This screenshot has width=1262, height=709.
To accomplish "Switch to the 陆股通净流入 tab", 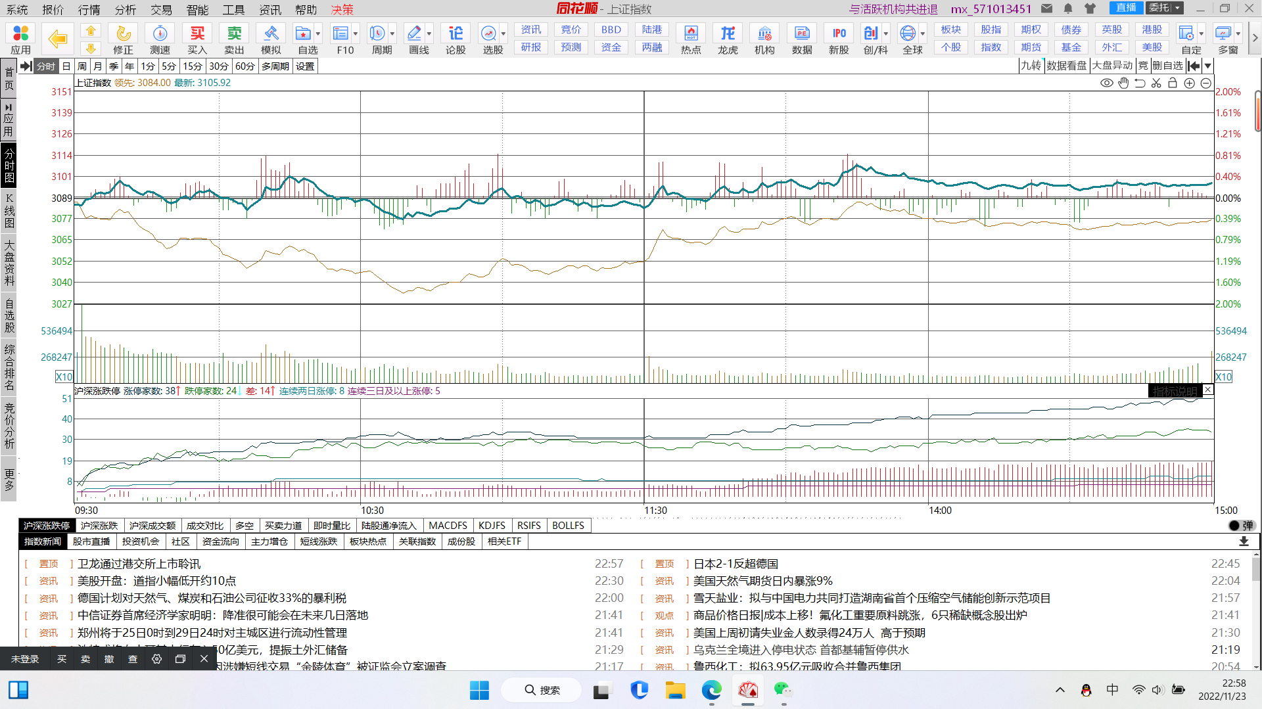I will point(389,526).
